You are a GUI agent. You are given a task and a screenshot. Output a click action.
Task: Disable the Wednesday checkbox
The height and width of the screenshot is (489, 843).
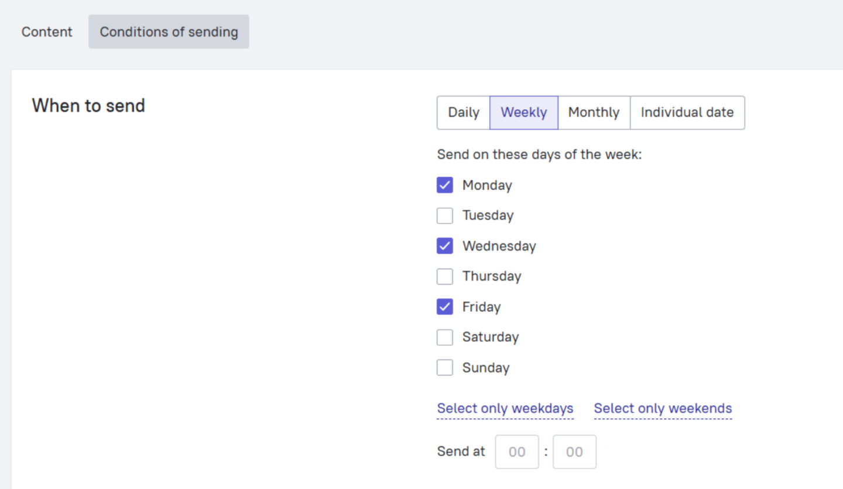pos(445,246)
